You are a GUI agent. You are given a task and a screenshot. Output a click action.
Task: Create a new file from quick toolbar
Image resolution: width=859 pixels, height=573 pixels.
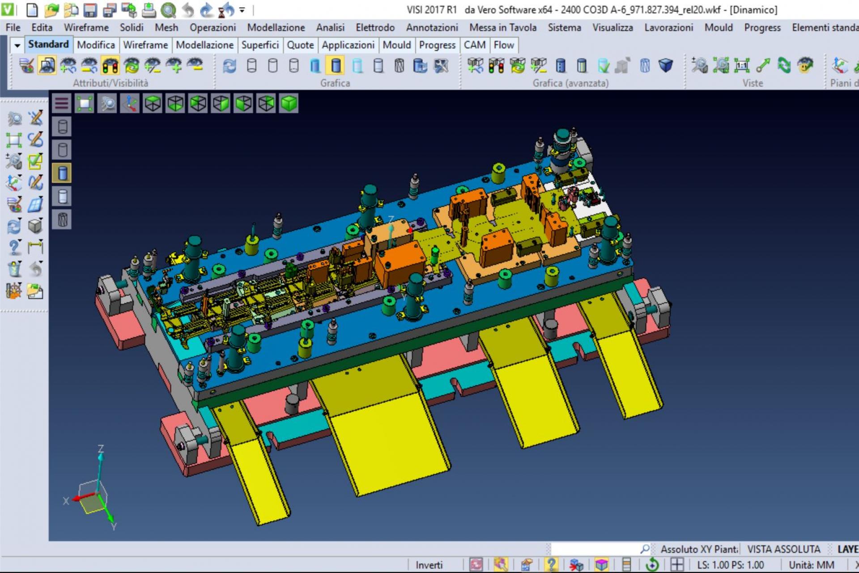pyautogui.click(x=32, y=9)
